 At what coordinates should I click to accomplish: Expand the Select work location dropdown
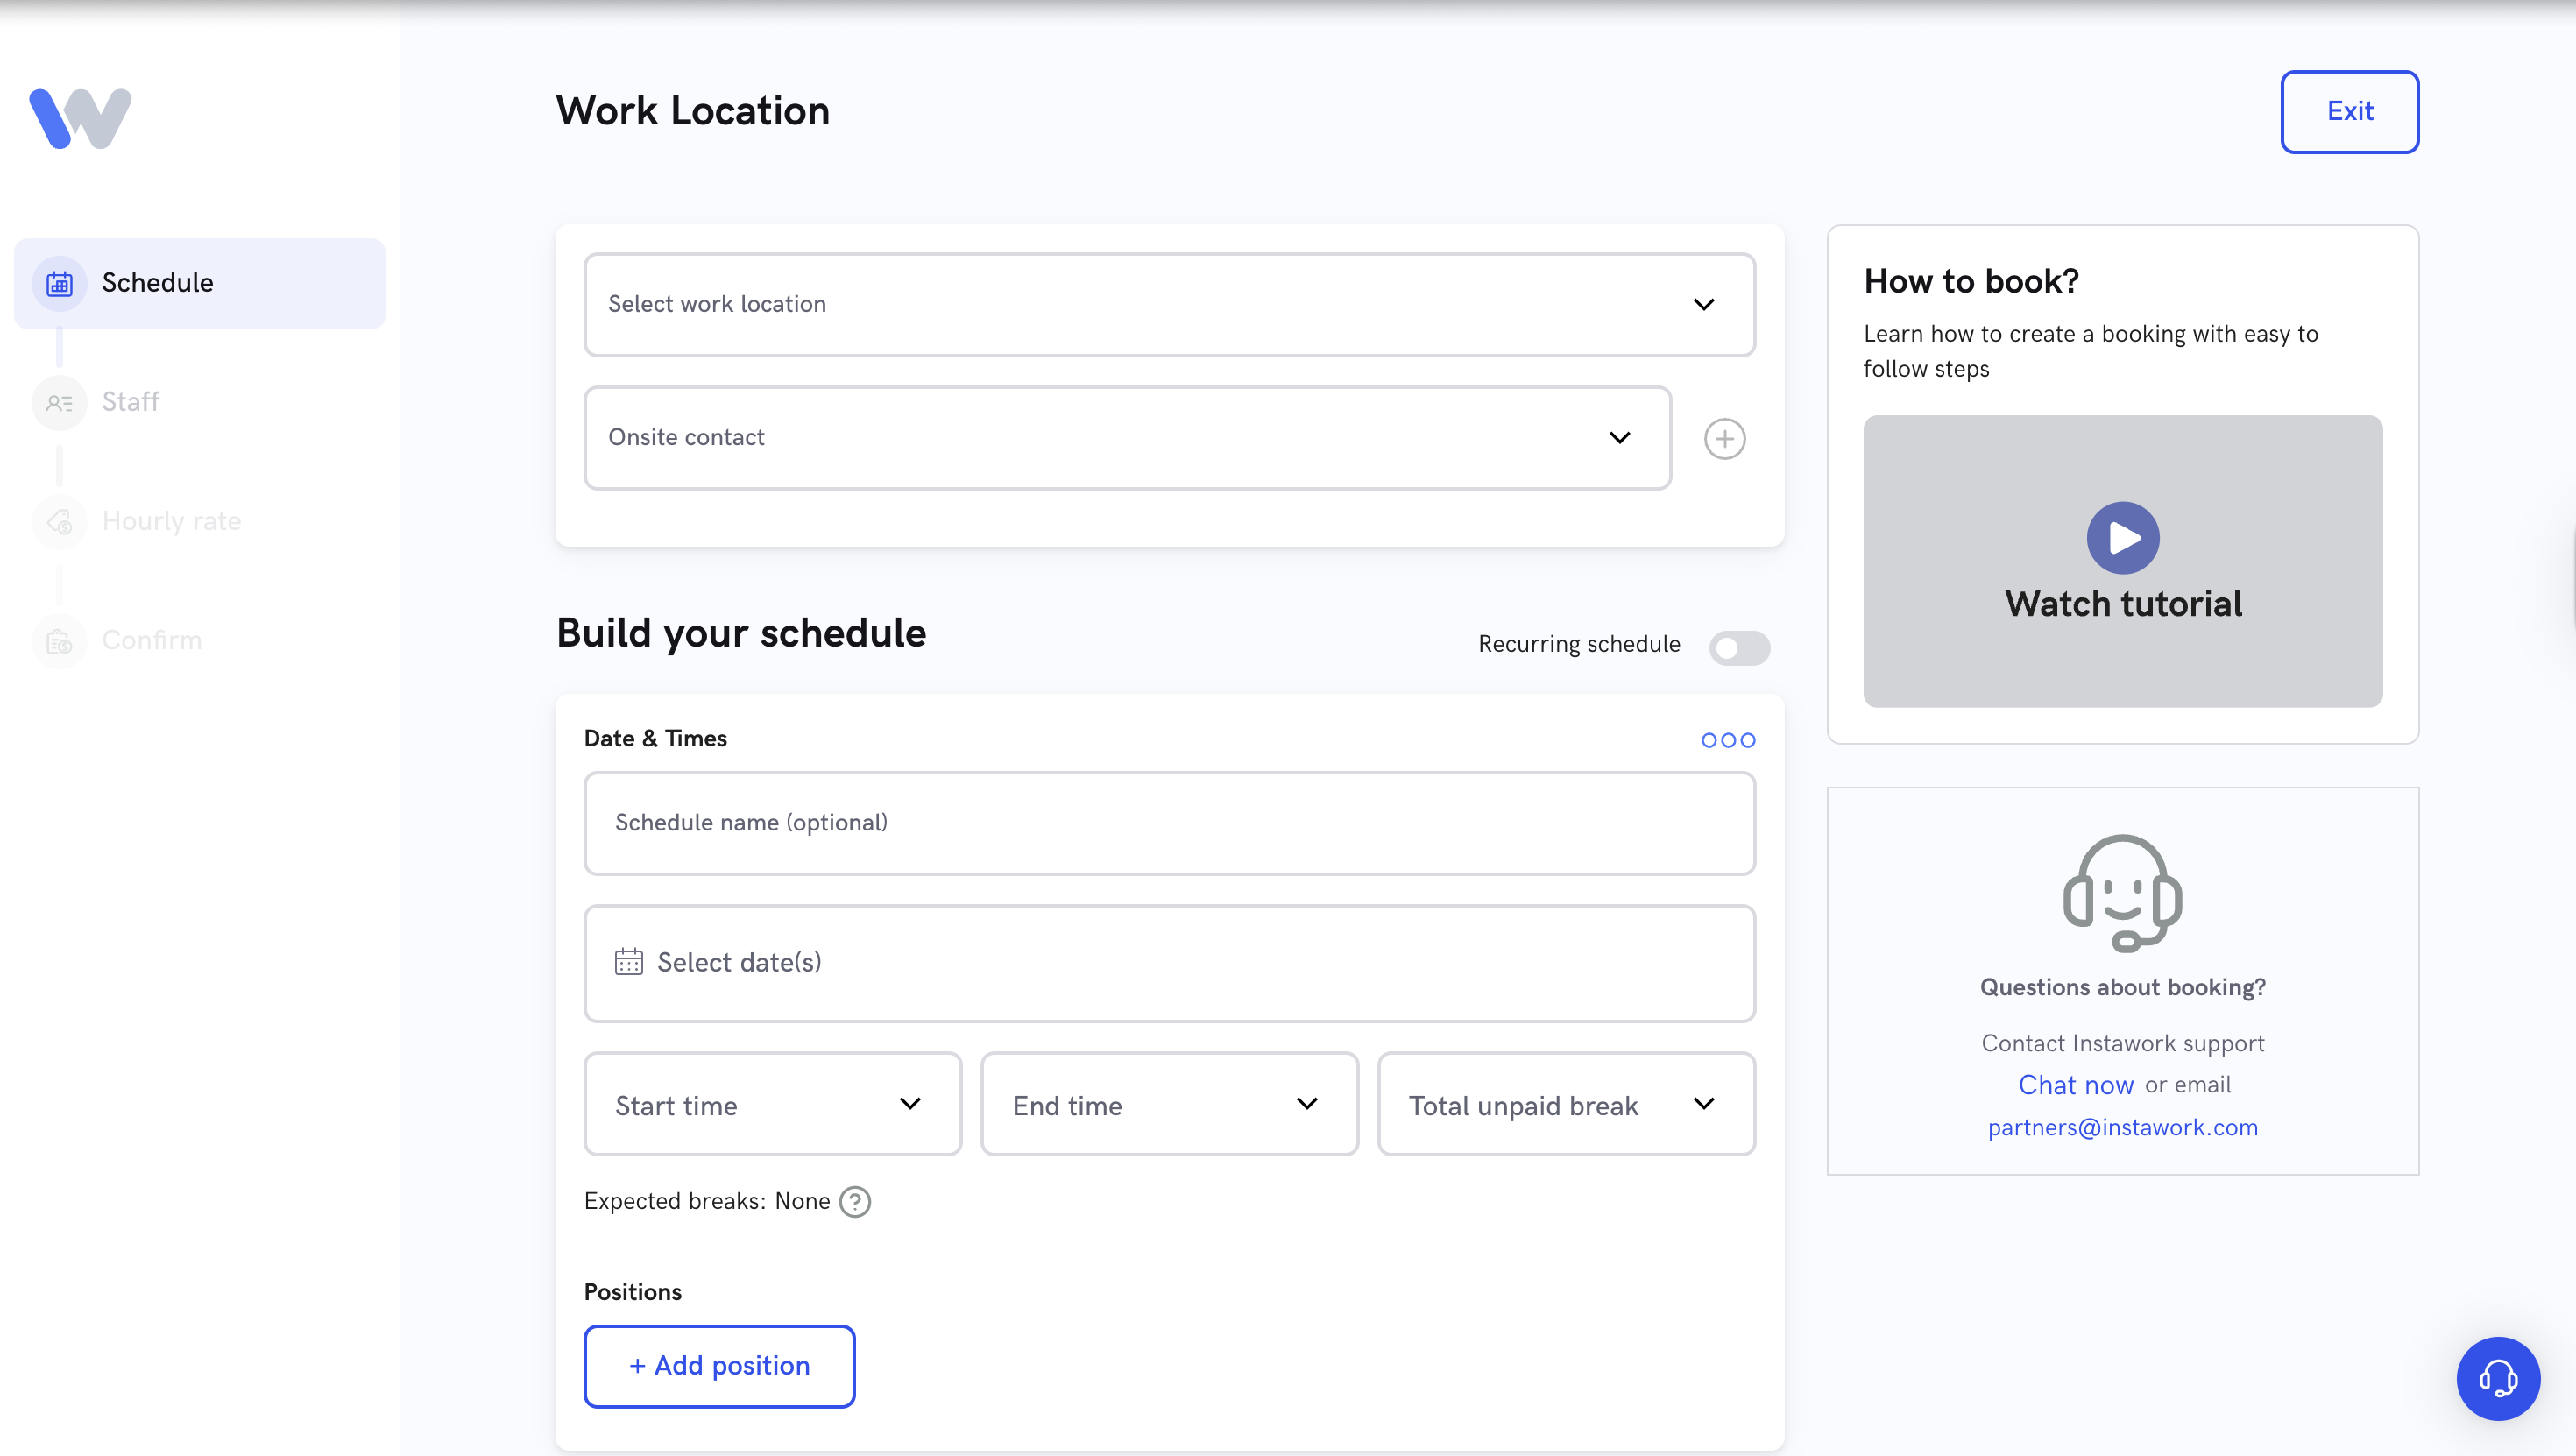pyautogui.click(x=1169, y=304)
